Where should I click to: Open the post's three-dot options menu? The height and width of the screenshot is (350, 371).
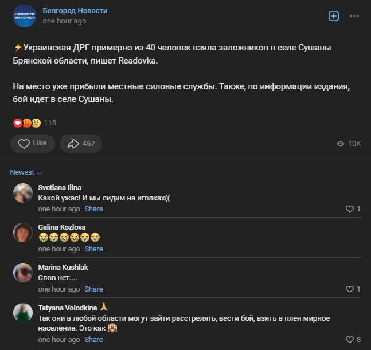click(x=354, y=16)
